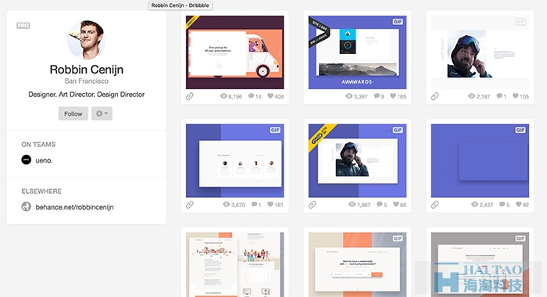Click the heart icon showing 92 likes

[519, 205]
